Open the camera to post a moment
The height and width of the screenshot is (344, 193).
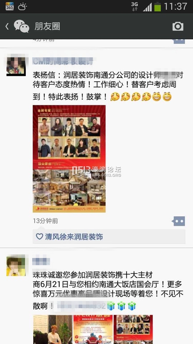point(178,26)
